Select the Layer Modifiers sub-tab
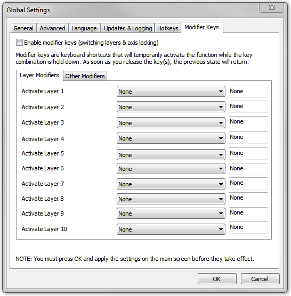 [x=39, y=75]
